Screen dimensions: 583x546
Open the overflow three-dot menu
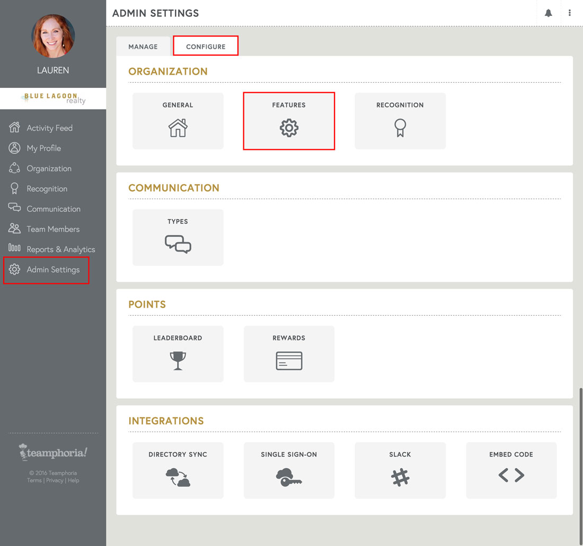coord(570,13)
